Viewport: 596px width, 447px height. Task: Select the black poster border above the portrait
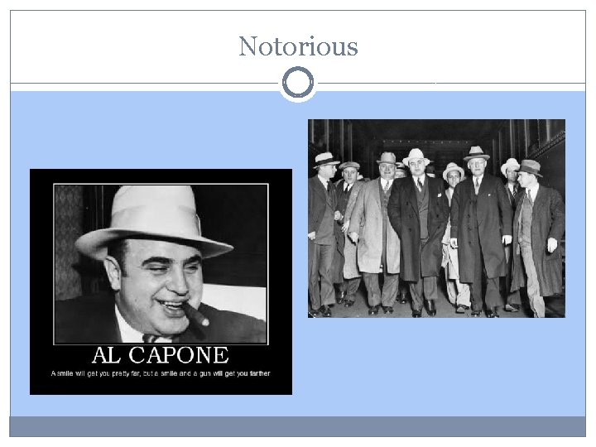click(161, 176)
